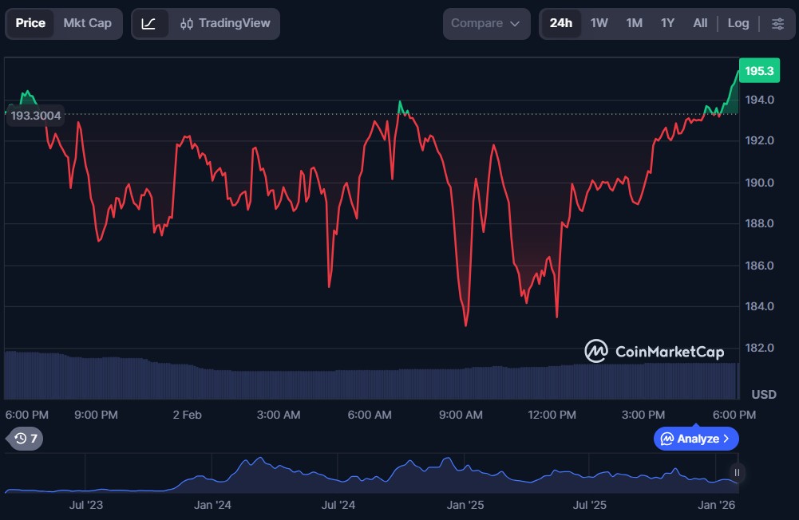Viewport: 799px width, 520px height.
Task: Open chart settings sliders icon
Action: pos(777,23)
